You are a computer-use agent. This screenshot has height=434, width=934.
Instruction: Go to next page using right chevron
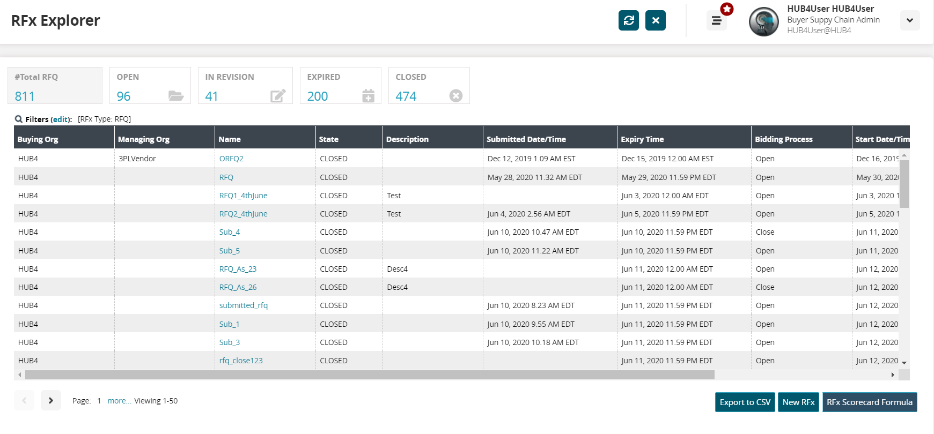coord(51,400)
